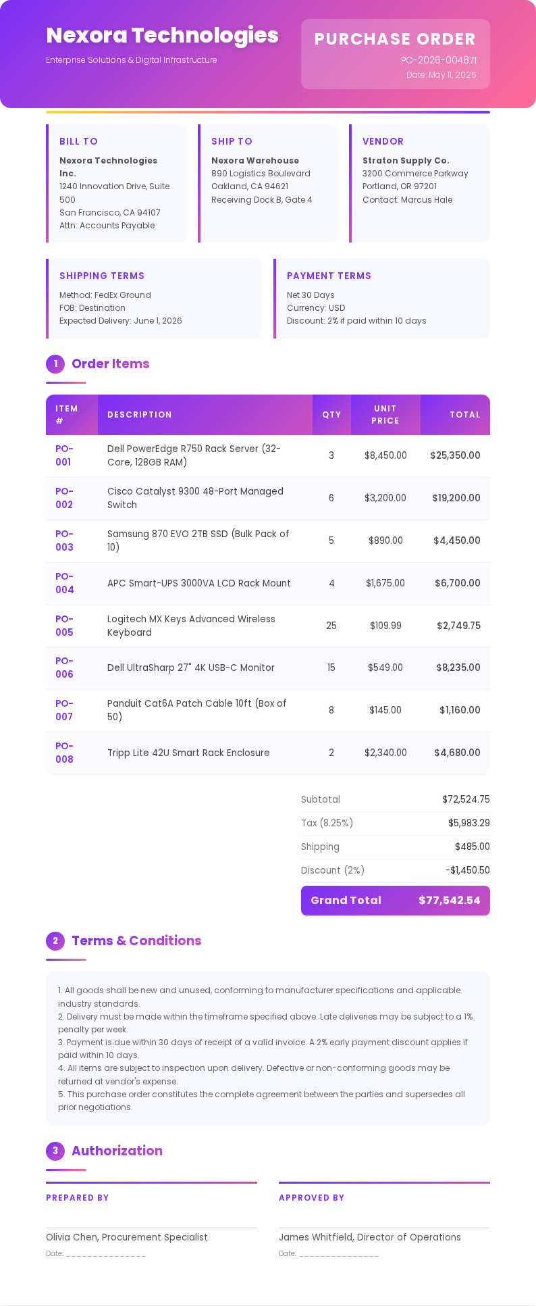The image size is (536, 1306).
Task: Click Contact: Marcus Hale line
Action: (x=407, y=200)
